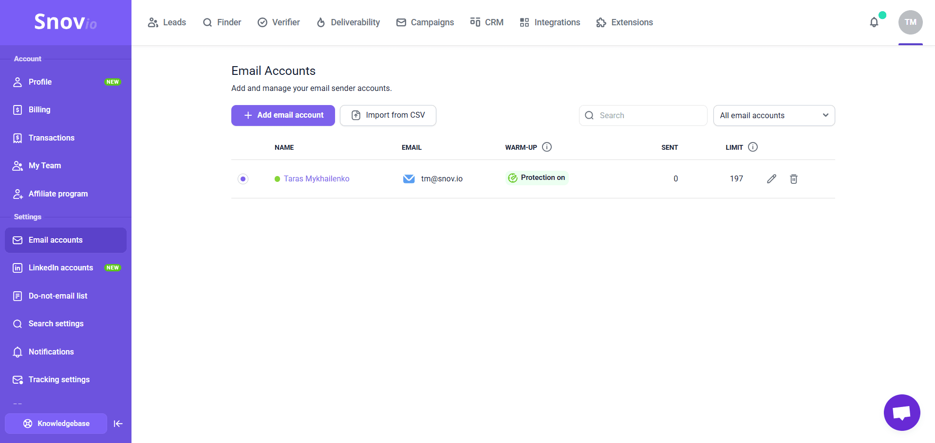Click the Snov.io logo
This screenshot has width=935, height=443.
click(65, 22)
